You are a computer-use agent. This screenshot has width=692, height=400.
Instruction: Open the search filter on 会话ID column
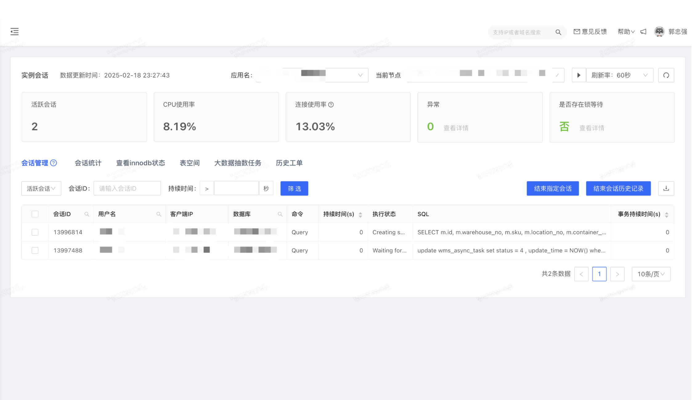(x=87, y=214)
